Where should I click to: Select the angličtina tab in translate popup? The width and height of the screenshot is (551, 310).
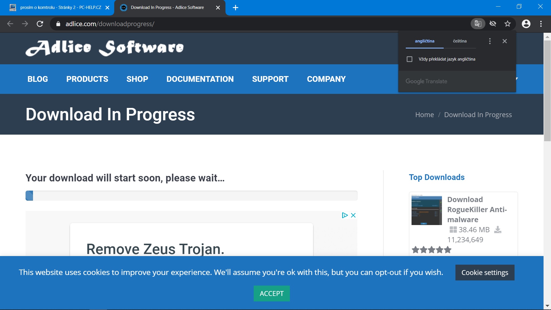(424, 41)
